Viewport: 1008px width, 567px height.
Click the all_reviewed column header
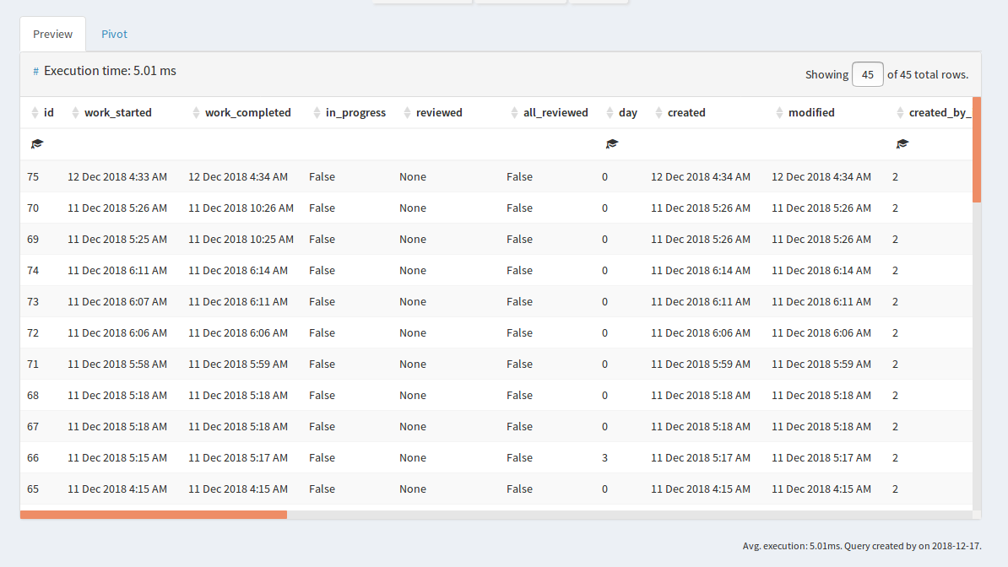pyautogui.click(x=555, y=112)
